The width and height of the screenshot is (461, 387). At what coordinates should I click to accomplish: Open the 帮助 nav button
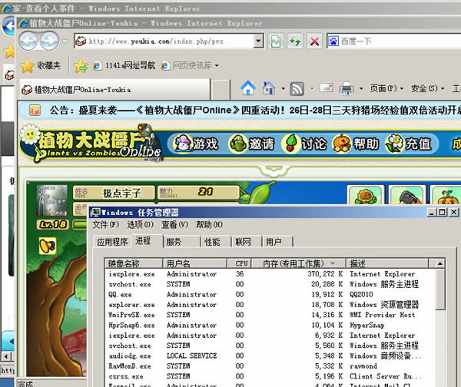tap(356, 144)
